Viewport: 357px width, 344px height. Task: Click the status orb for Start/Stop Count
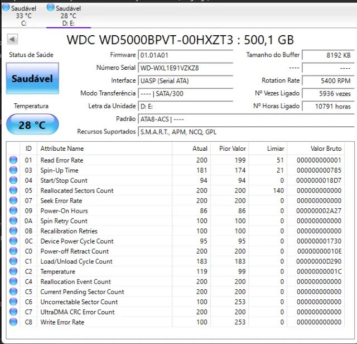(13, 180)
